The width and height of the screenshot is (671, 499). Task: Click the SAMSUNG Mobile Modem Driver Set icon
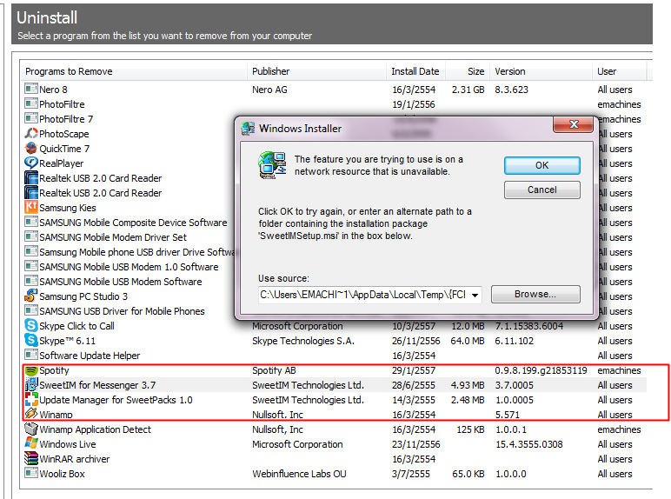(x=30, y=237)
